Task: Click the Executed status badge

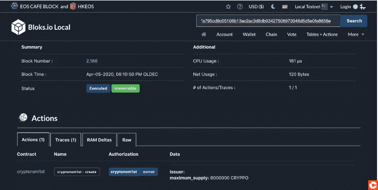Action: click(98, 88)
